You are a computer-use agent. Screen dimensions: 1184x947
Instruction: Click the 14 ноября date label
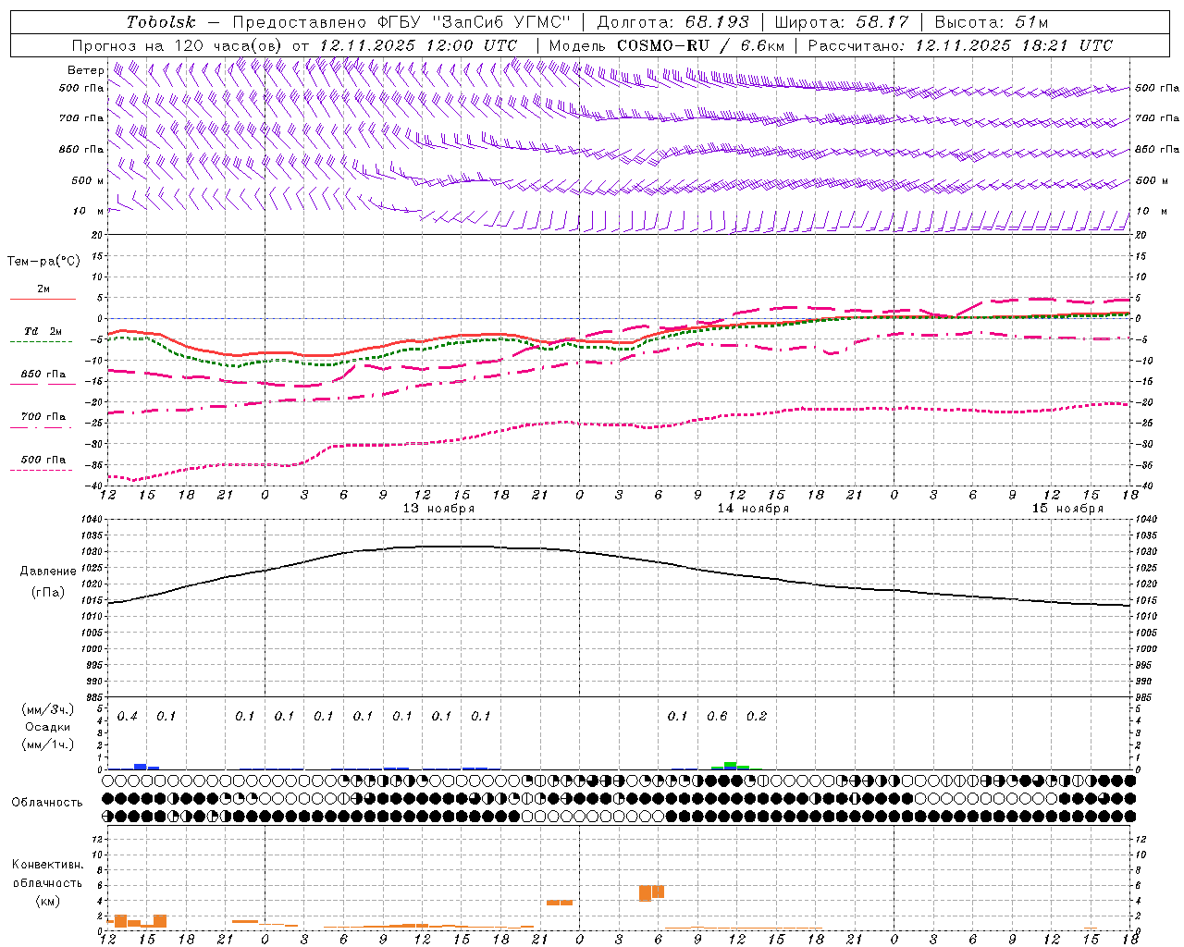pos(753,509)
